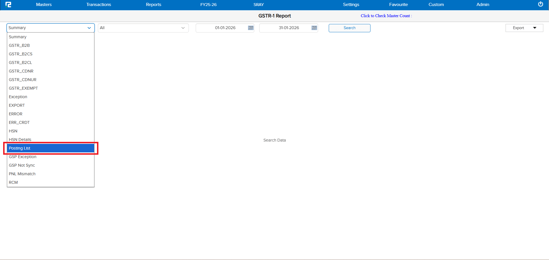
Task: Open 'Click to Check Master Count' link
Action: tap(386, 16)
